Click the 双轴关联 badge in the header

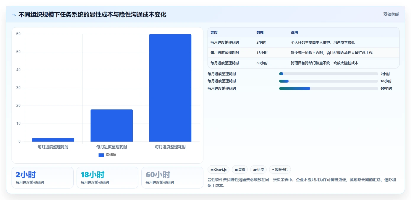pyautogui.click(x=391, y=14)
